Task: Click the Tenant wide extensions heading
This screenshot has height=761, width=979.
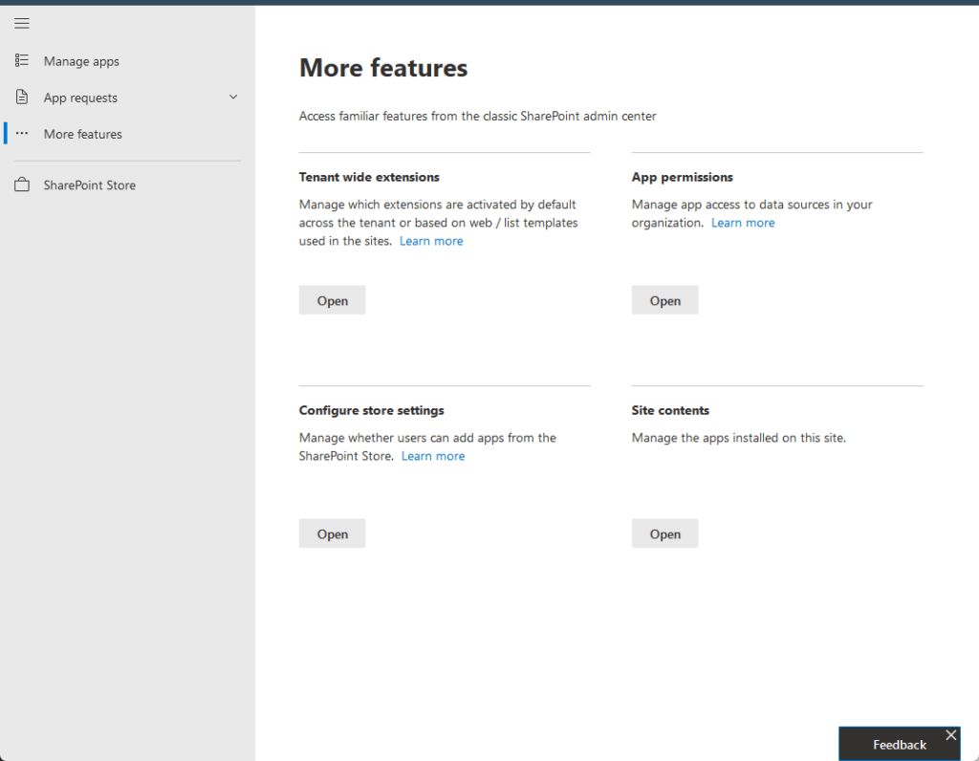Action: click(369, 177)
